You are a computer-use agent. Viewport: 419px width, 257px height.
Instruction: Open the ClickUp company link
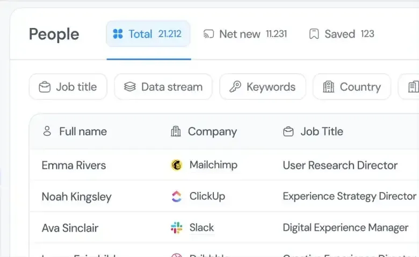coord(207,196)
